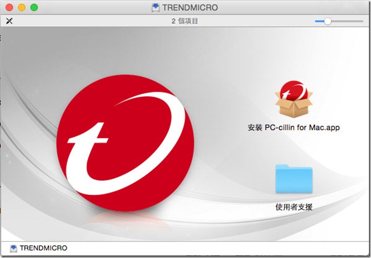
Task: Close the TRENDMICRO window with red button
Action: [x=9, y=7]
